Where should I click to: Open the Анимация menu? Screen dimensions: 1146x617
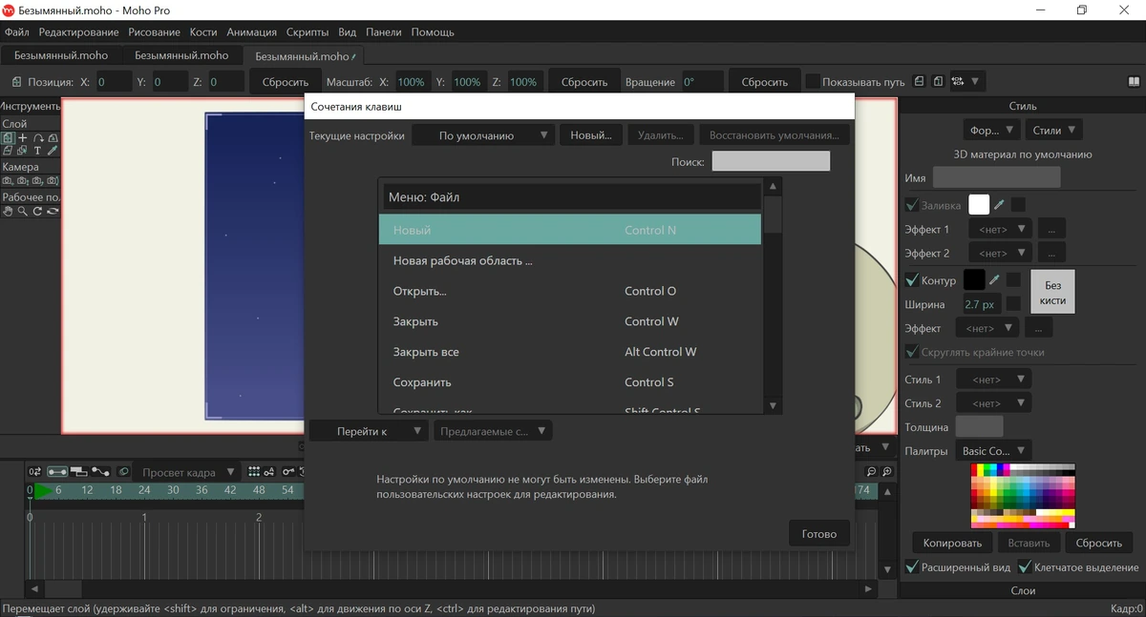pyautogui.click(x=252, y=32)
